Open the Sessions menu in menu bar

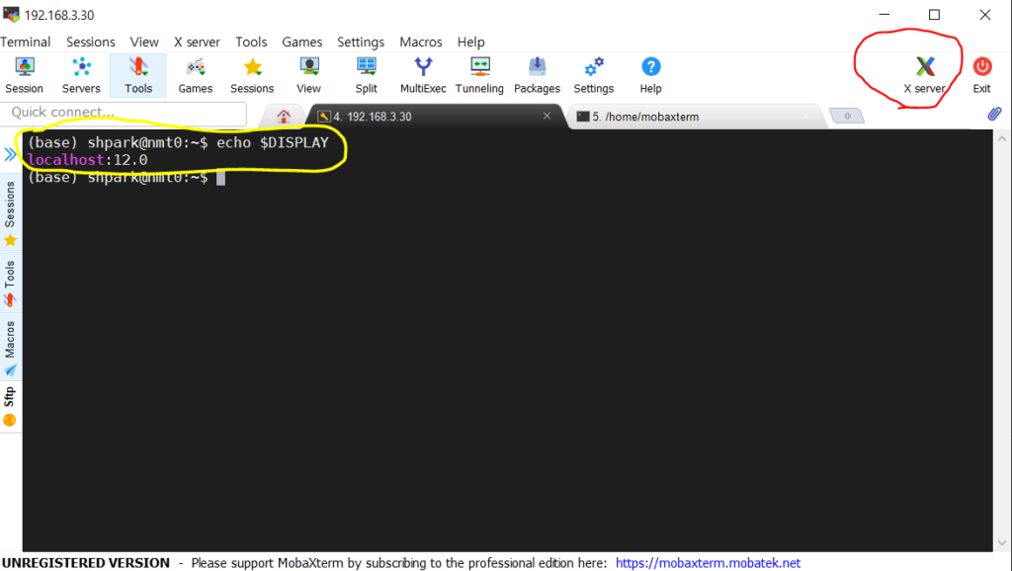tap(90, 41)
